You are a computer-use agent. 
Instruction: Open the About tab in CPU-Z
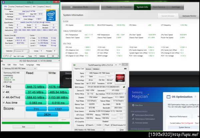tap(48, 7)
